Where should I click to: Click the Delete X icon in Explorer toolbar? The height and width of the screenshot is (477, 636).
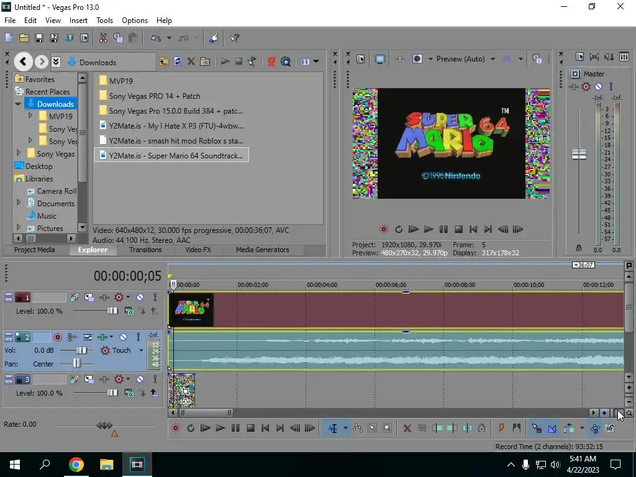[191, 61]
